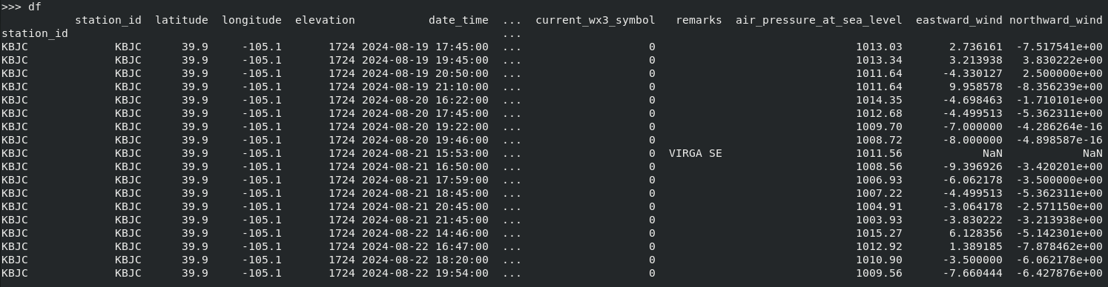Image resolution: width=1108 pixels, height=287 pixels.
Task: Click the longitude column header
Action: [x=251, y=20]
